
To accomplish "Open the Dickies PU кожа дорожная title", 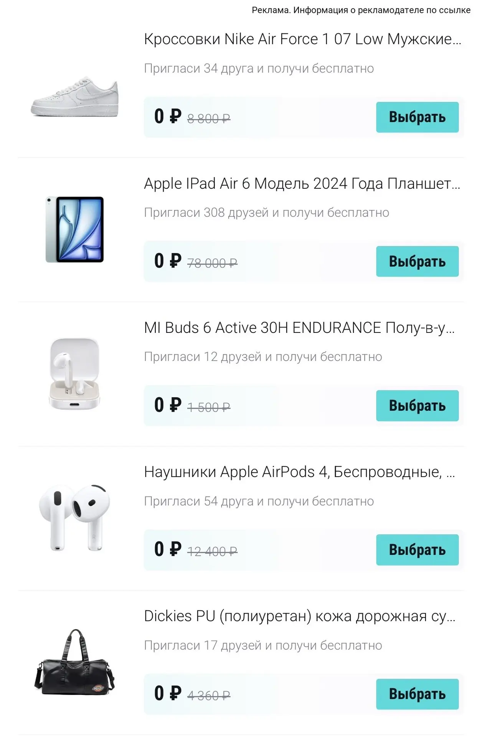I will pos(300,616).
